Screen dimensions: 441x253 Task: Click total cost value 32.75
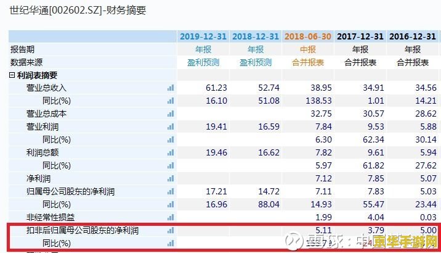coord(321,114)
